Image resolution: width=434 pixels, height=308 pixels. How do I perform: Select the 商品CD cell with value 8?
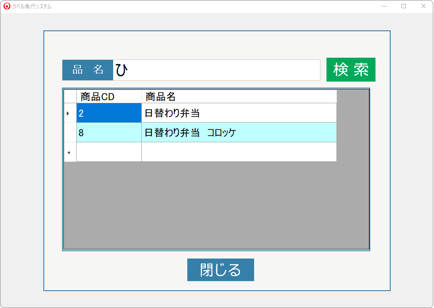[x=109, y=132]
